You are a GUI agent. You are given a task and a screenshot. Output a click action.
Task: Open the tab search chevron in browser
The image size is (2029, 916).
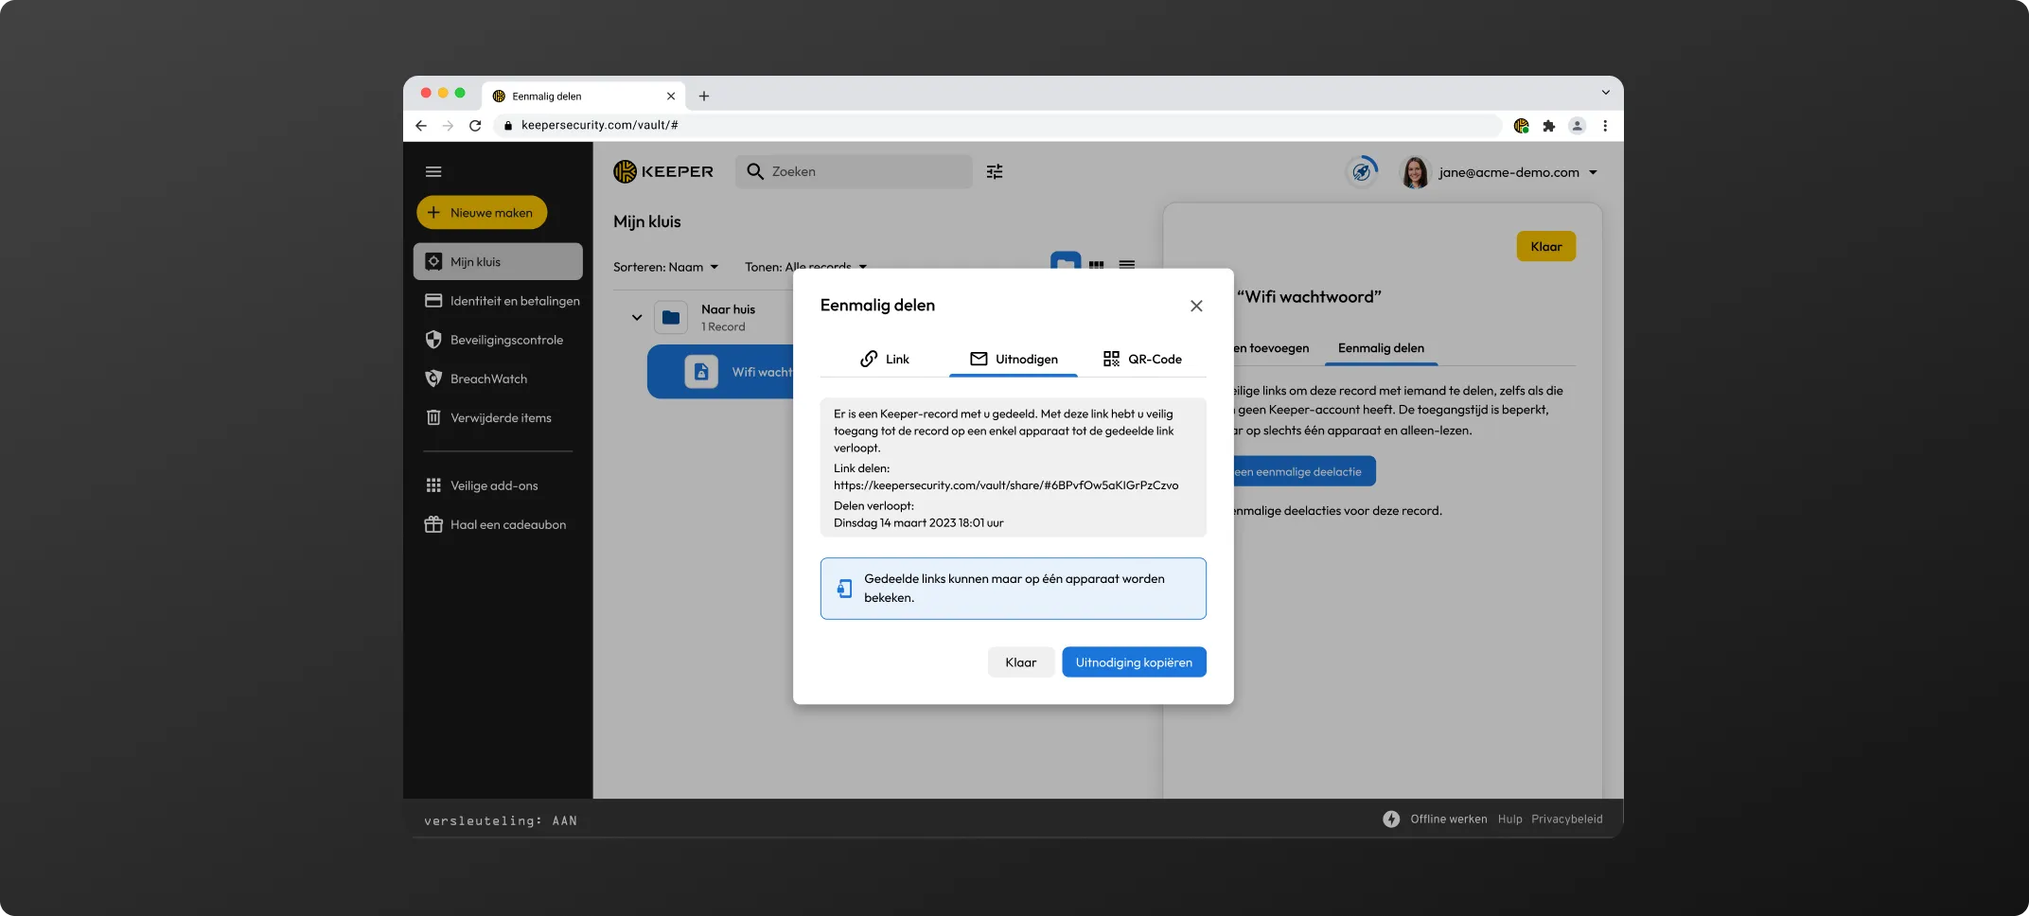[x=1606, y=93]
